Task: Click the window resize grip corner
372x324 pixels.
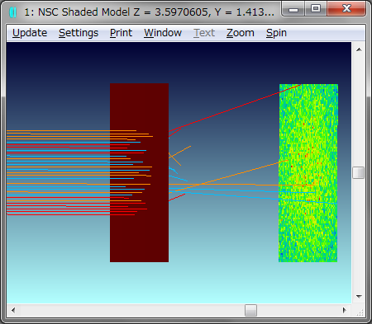Action: point(360,312)
